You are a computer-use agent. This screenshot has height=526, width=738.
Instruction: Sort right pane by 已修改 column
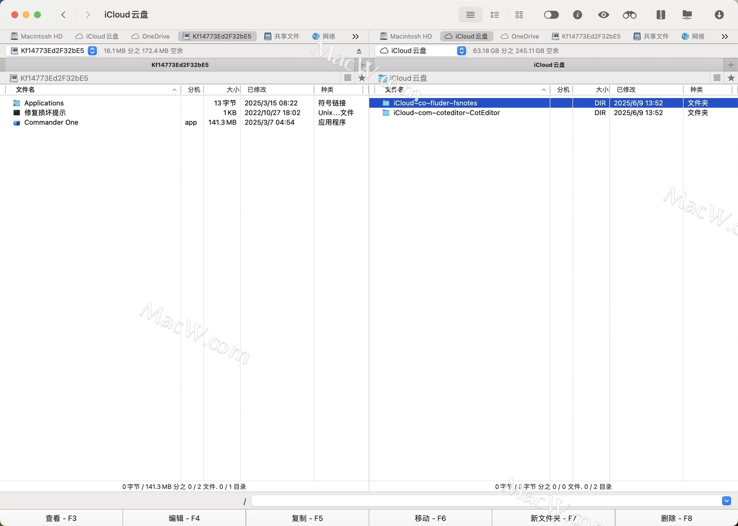click(647, 90)
